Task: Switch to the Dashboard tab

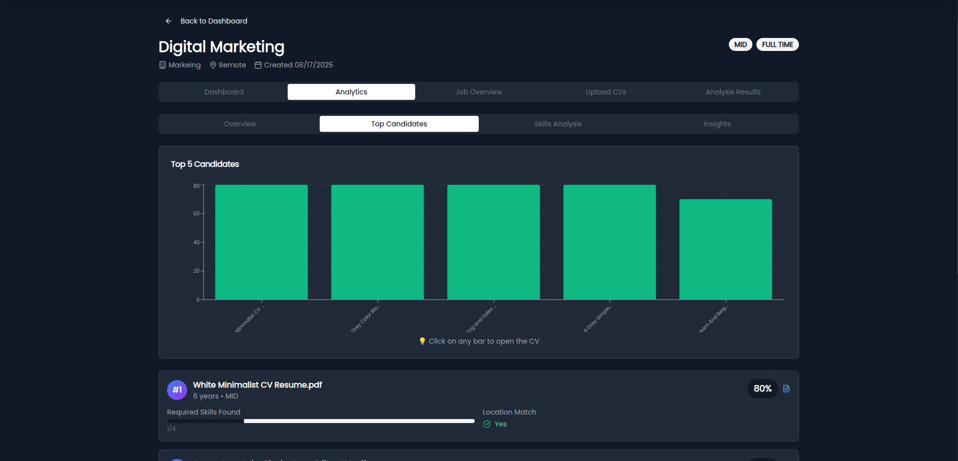Action: click(x=224, y=92)
